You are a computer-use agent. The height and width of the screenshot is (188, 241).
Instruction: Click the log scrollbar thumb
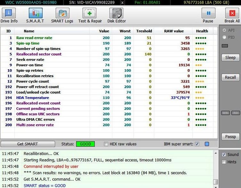(216, 182)
